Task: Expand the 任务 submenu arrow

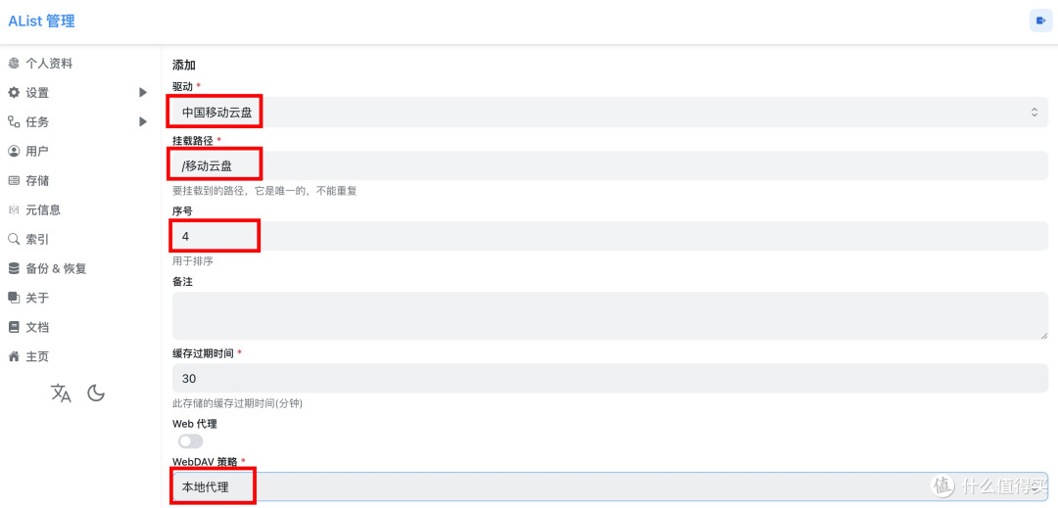Action: [x=142, y=122]
